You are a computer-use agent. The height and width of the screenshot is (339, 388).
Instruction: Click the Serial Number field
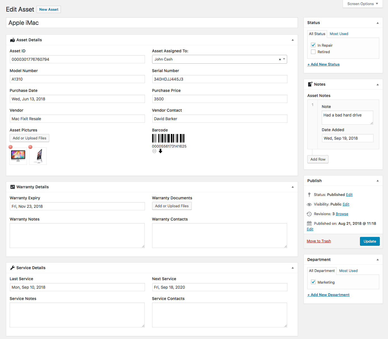(220, 79)
